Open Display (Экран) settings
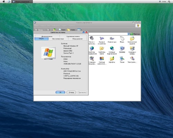The image size is (173, 138). (x=122, y=60)
